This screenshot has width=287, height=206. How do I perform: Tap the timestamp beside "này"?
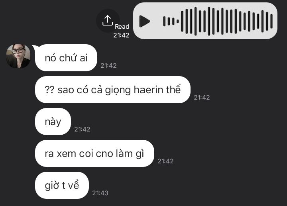click(82, 129)
